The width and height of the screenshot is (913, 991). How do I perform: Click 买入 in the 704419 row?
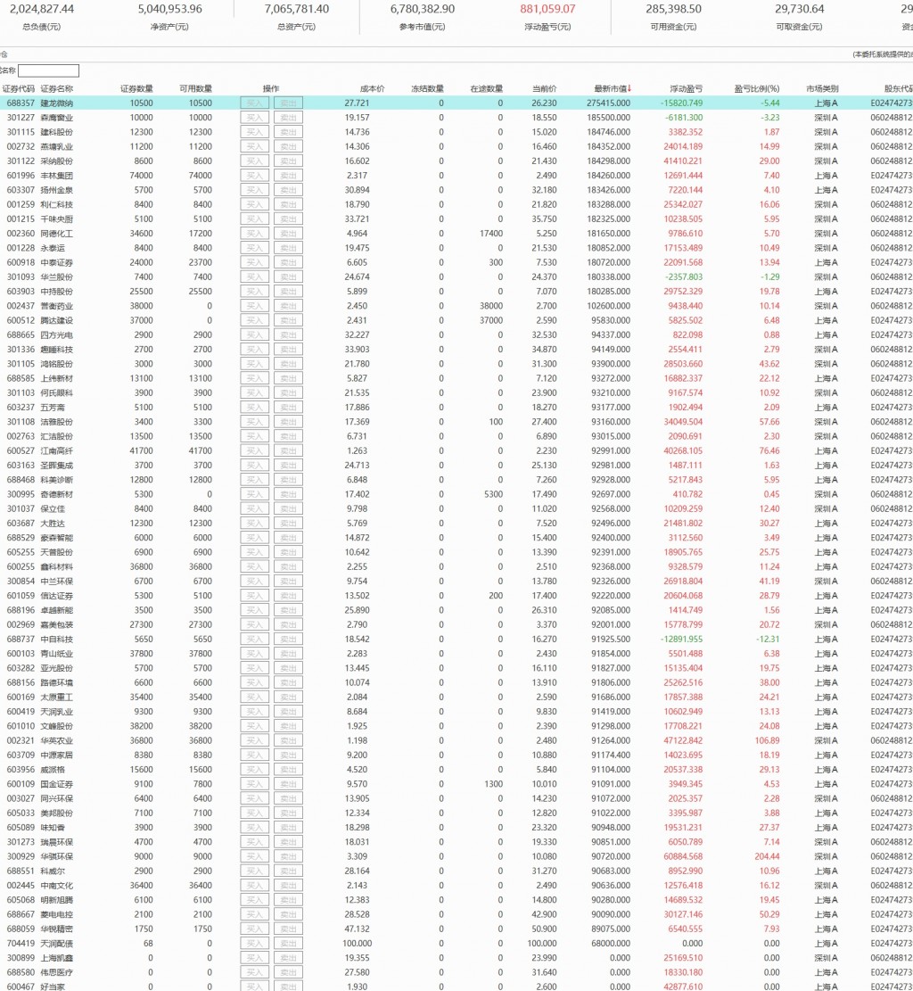tap(255, 944)
